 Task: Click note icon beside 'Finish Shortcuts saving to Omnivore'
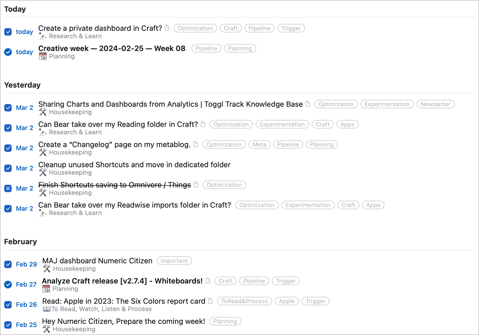point(196,184)
